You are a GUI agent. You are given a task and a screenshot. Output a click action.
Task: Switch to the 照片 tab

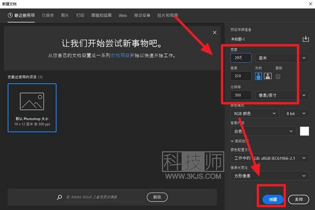[65, 15]
